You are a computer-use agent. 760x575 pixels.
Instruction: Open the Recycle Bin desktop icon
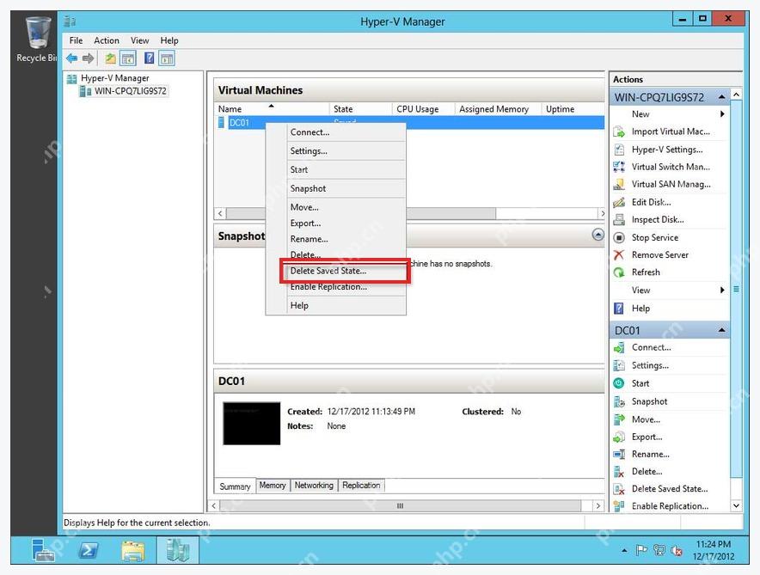point(37,39)
